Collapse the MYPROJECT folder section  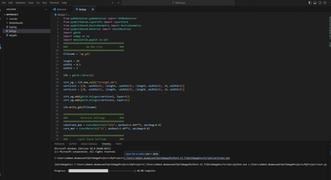(x=5, y=15)
